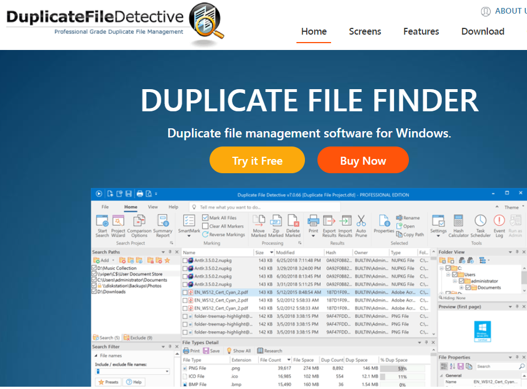The image size is (527, 389).
Task: Toggle the Documents folder checkbox in Folder View
Action: click(x=468, y=287)
